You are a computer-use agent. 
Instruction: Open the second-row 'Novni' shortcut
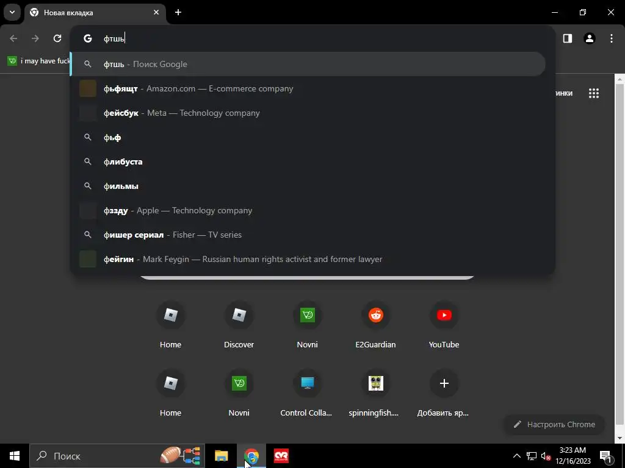point(239,393)
